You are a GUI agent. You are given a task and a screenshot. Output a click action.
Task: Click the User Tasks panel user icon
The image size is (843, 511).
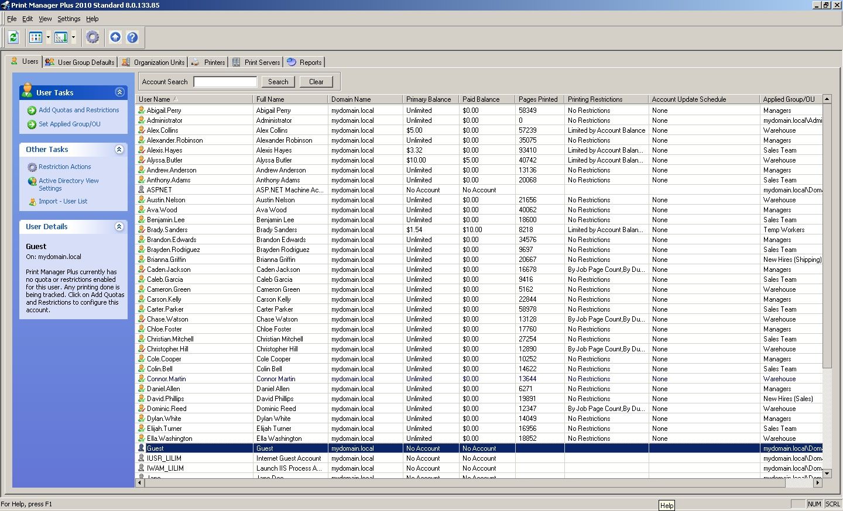tap(27, 90)
